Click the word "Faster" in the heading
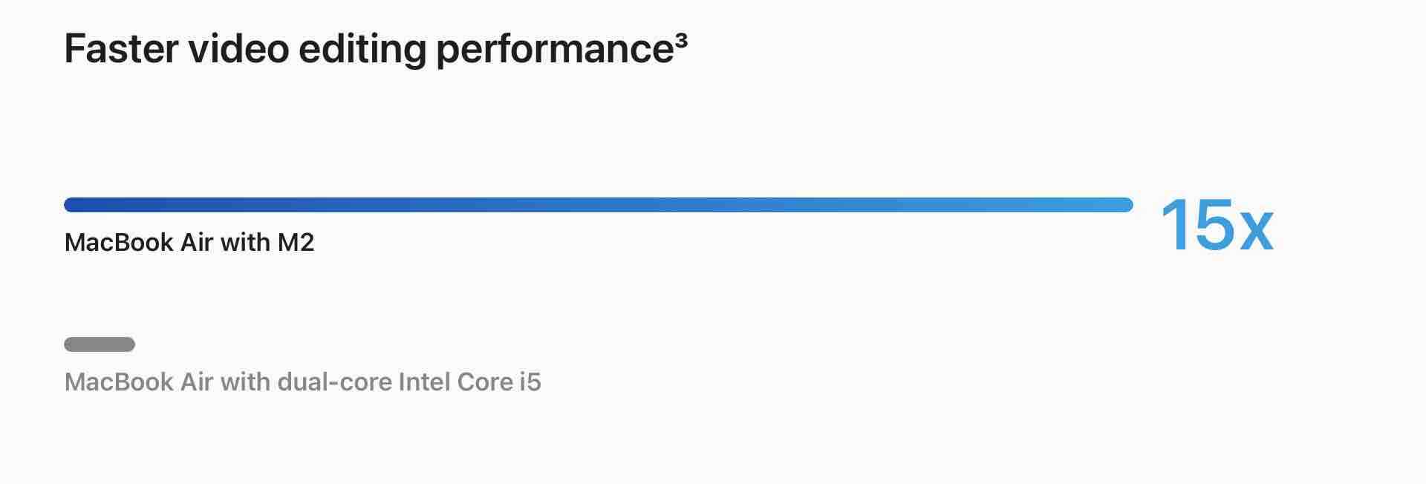Viewport: 1426px width, 484px height. point(121,49)
